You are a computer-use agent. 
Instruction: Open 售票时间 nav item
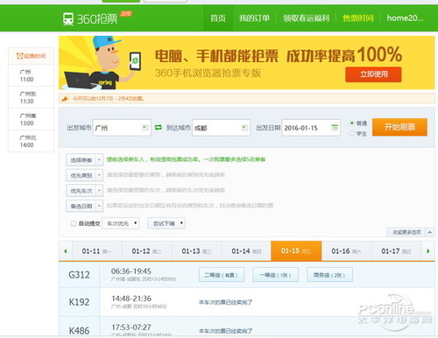click(358, 18)
